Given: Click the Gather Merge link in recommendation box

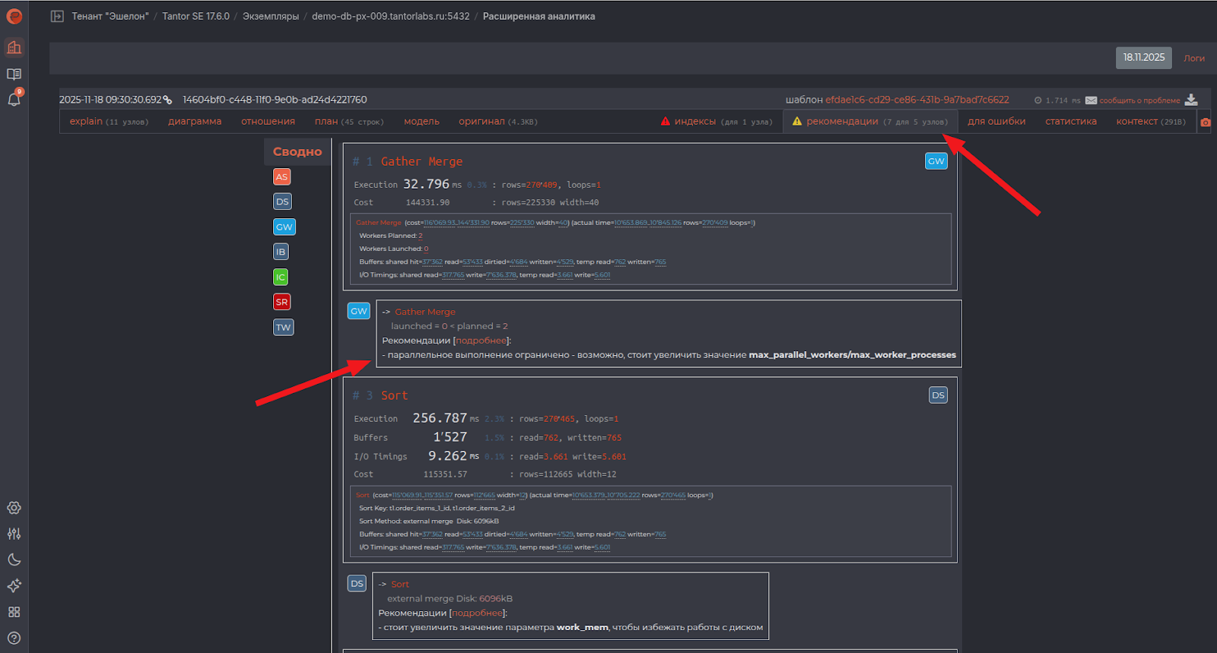Looking at the screenshot, I should (425, 312).
